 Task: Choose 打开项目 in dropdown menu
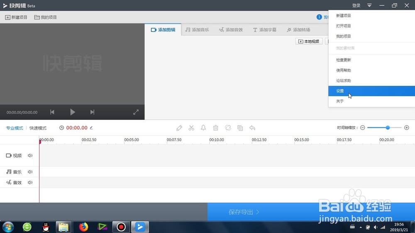[371, 26]
